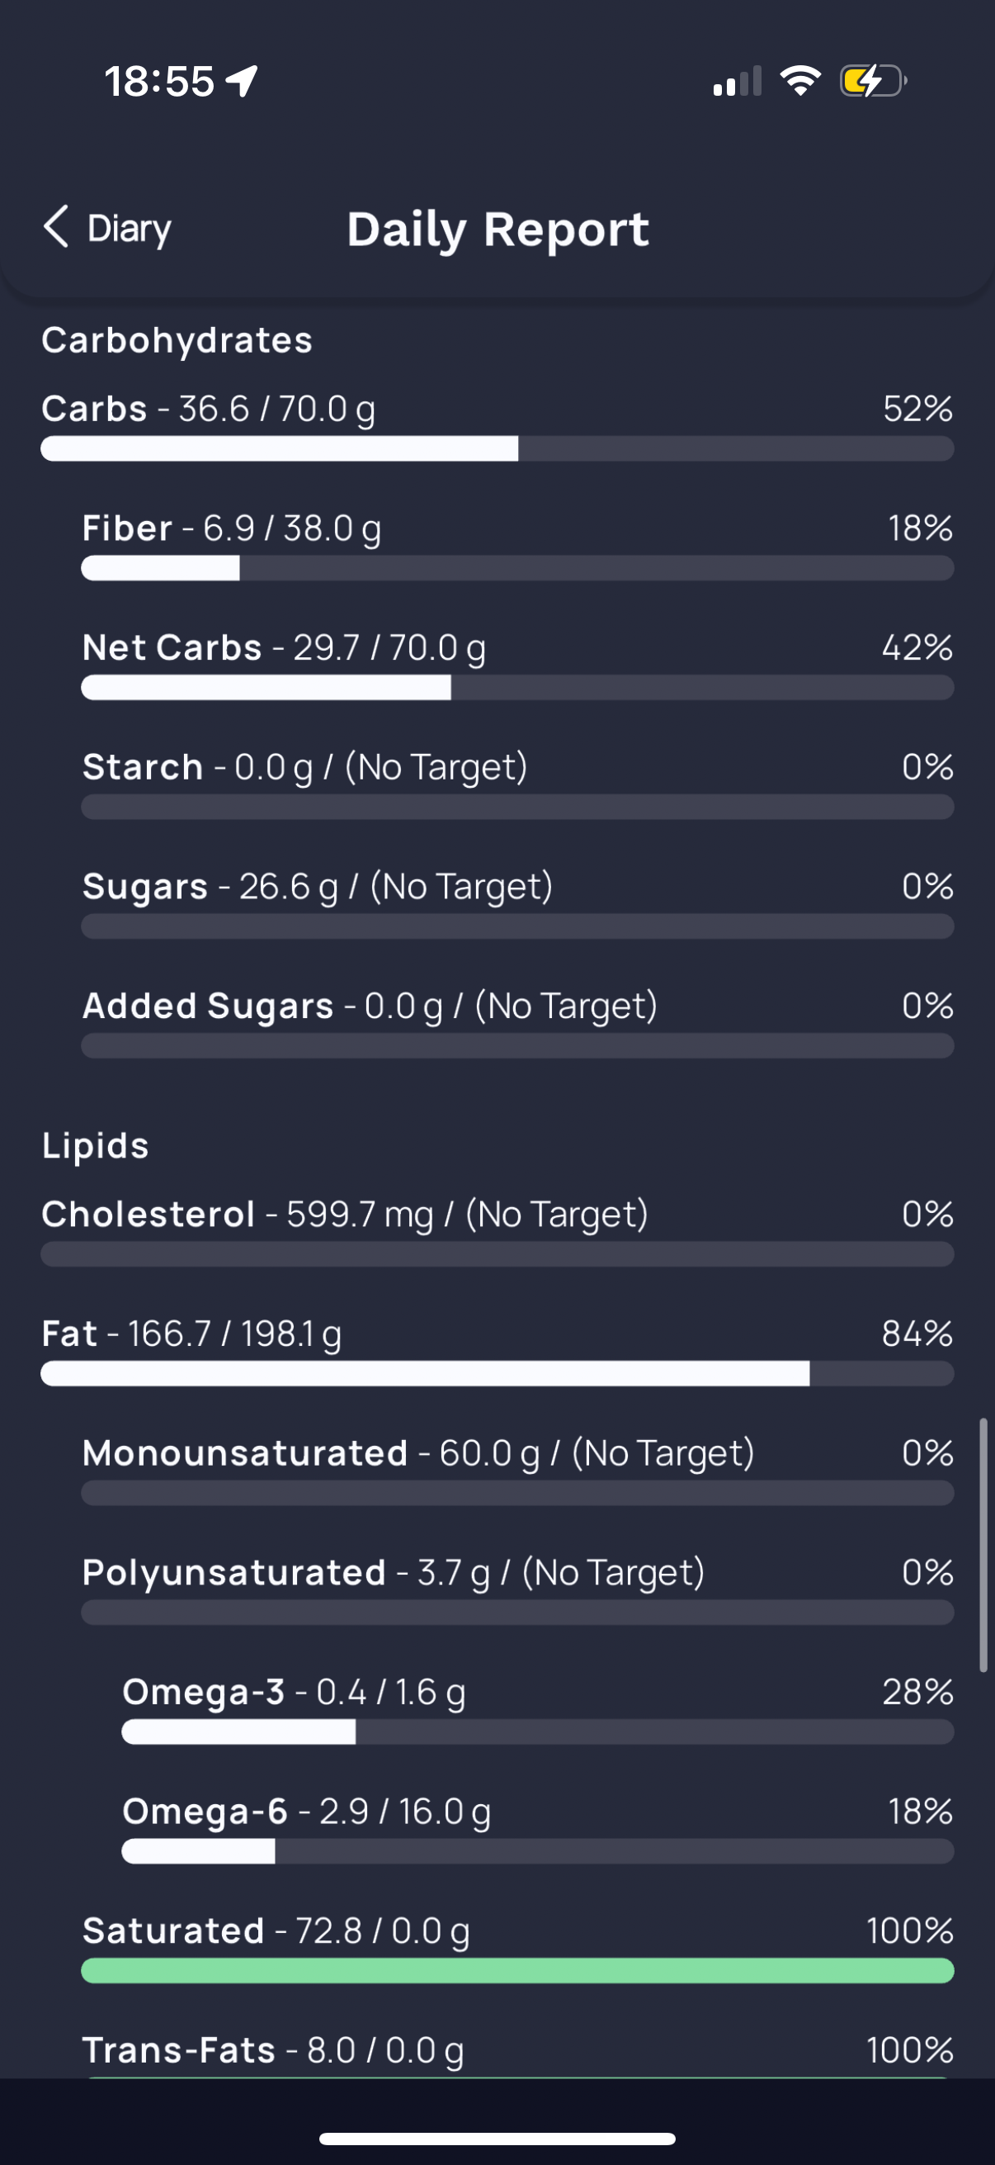
Task: Tap the battery charging icon
Action: tap(872, 82)
